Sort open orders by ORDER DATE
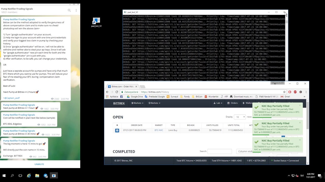Viewport: 325px width, 182px height. point(137,125)
